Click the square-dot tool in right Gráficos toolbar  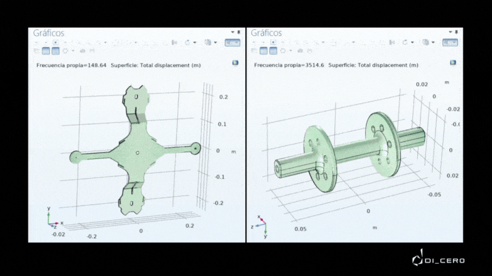[274, 42]
